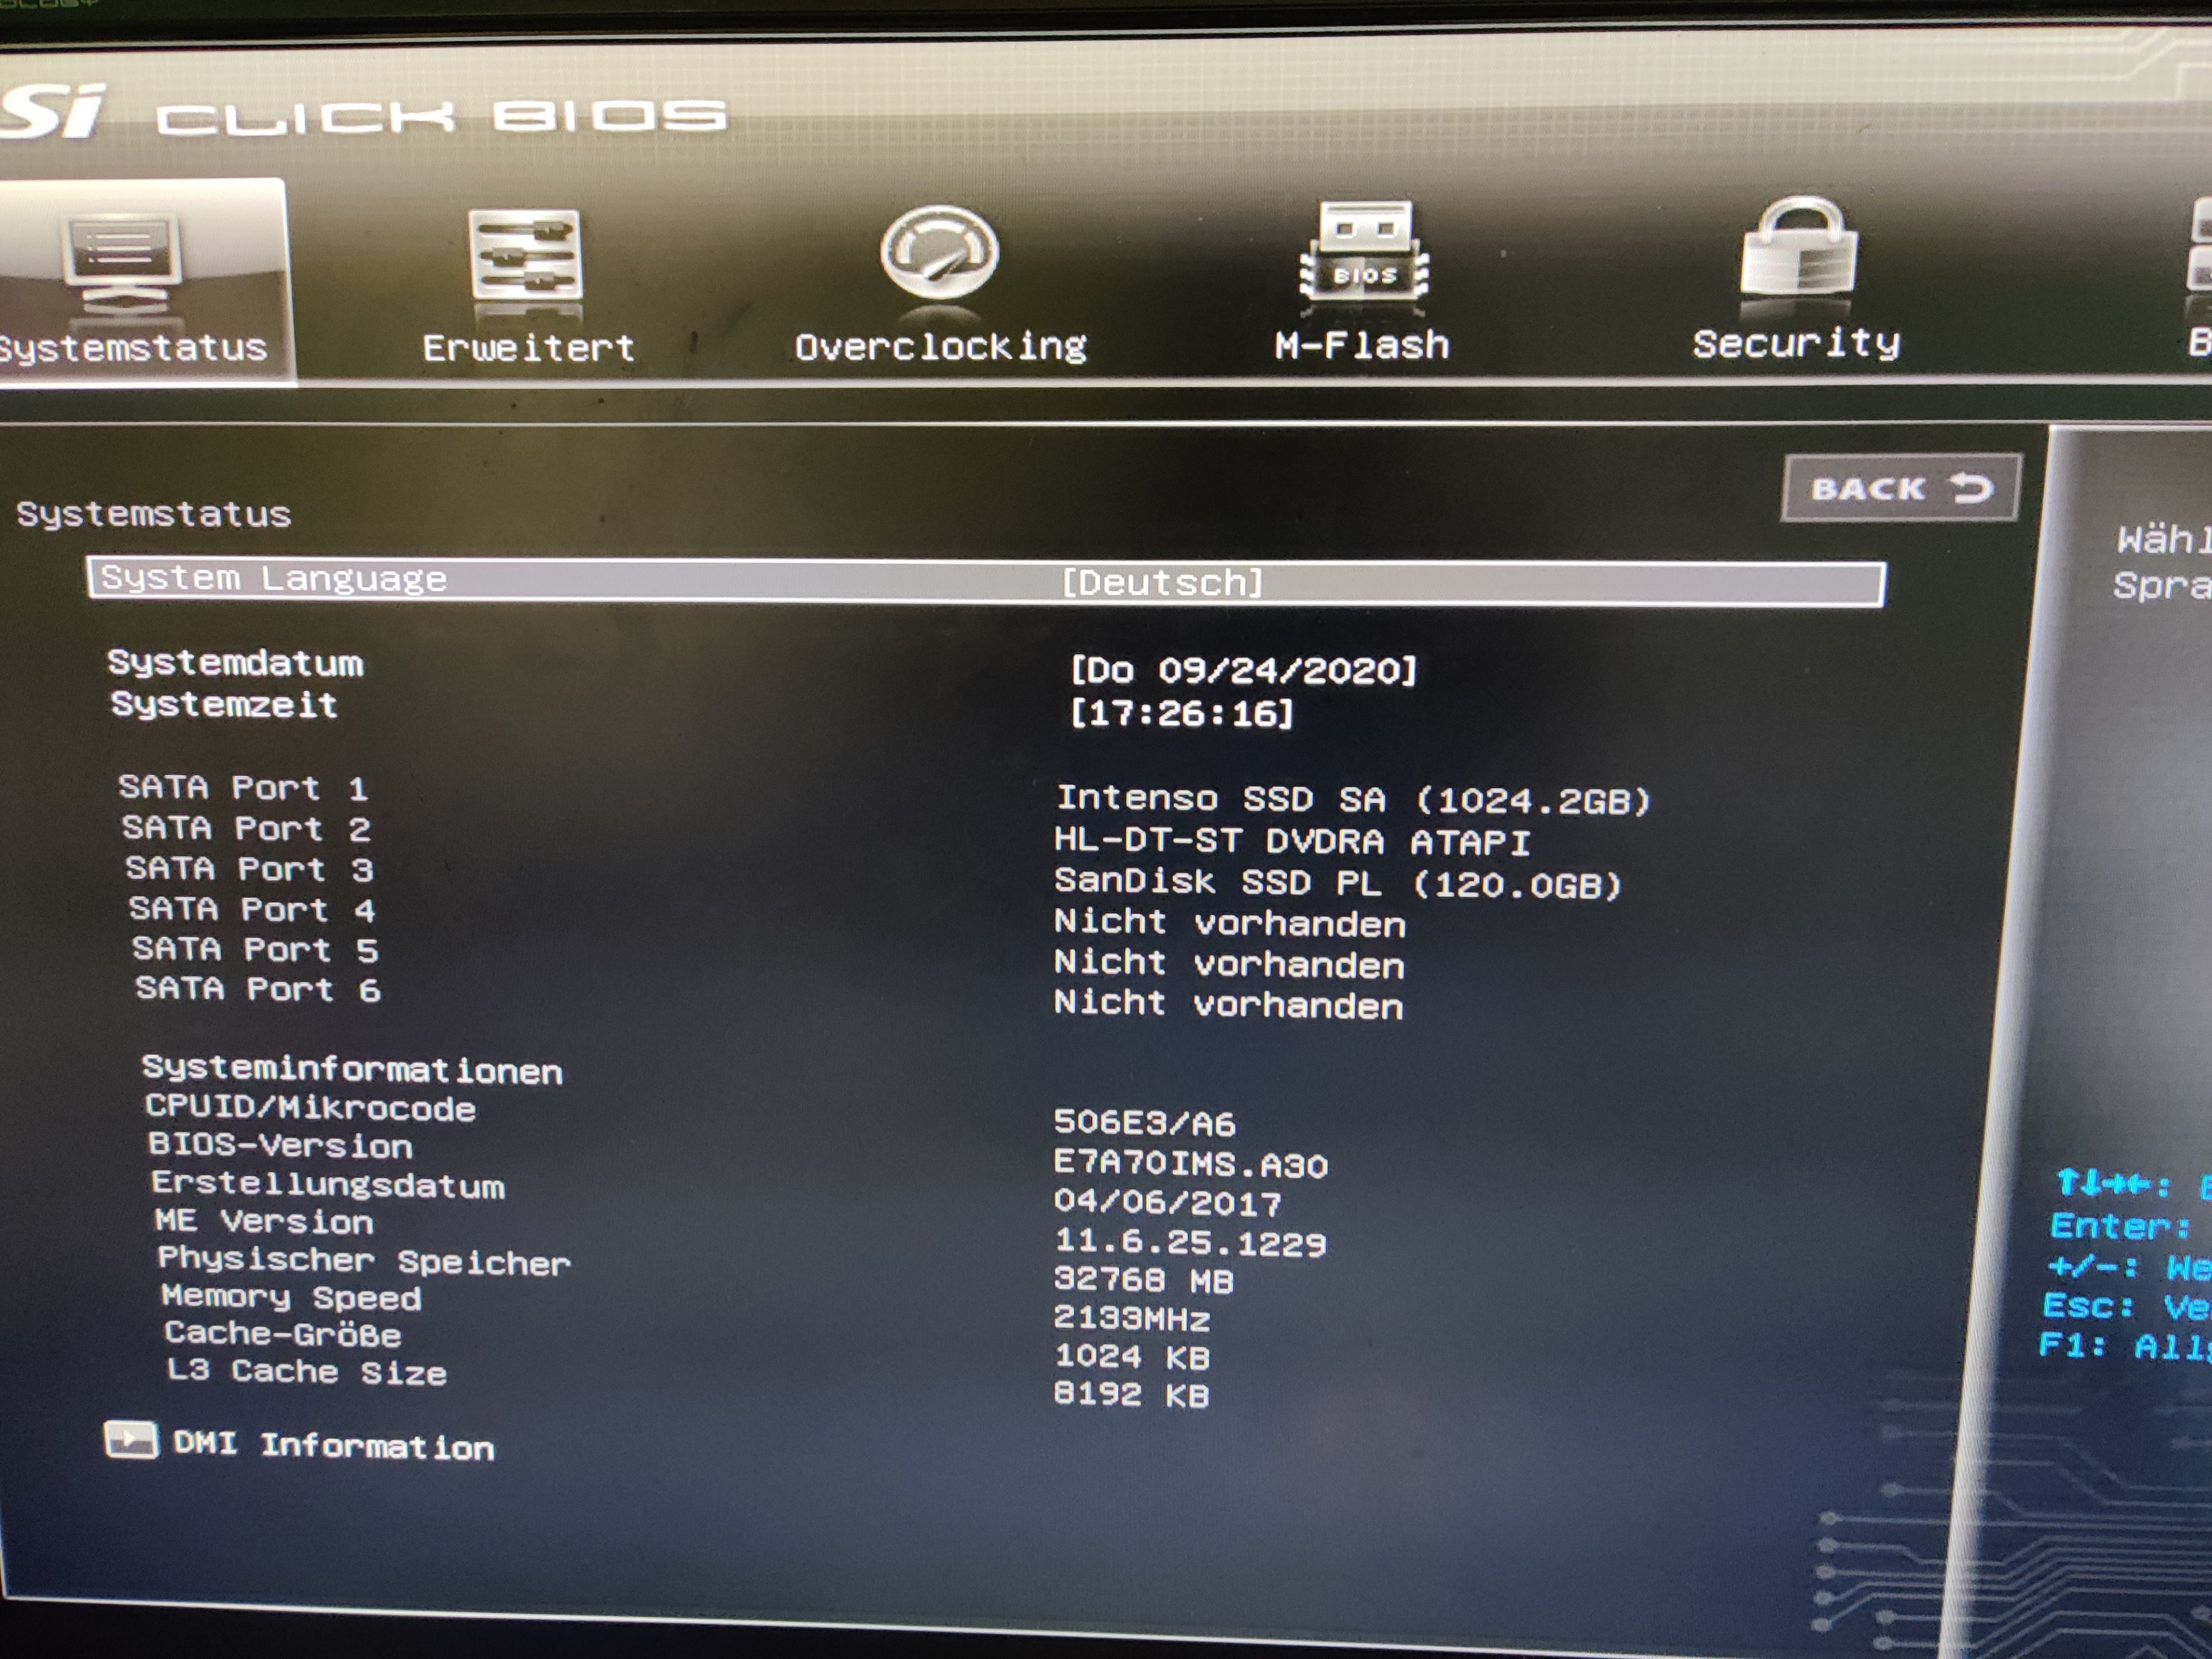Screen dimensions: 2212x1659
Task: Click the Esc key hint in help panel
Action: pyautogui.click(x=2126, y=1306)
